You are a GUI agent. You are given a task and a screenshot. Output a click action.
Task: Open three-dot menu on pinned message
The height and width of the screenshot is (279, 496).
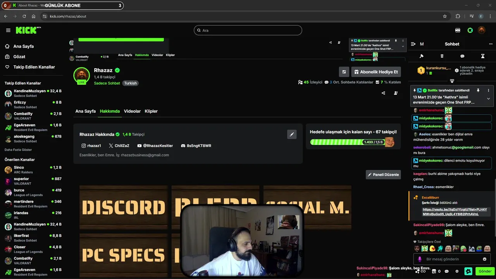(488, 90)
